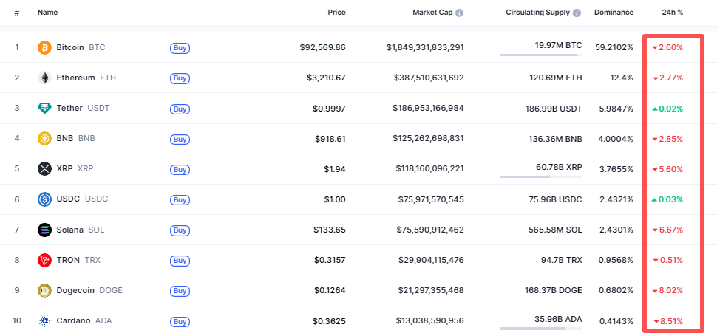Open the Ethereum name link
Screen dimensions: 717x336
tap(75, 78)
